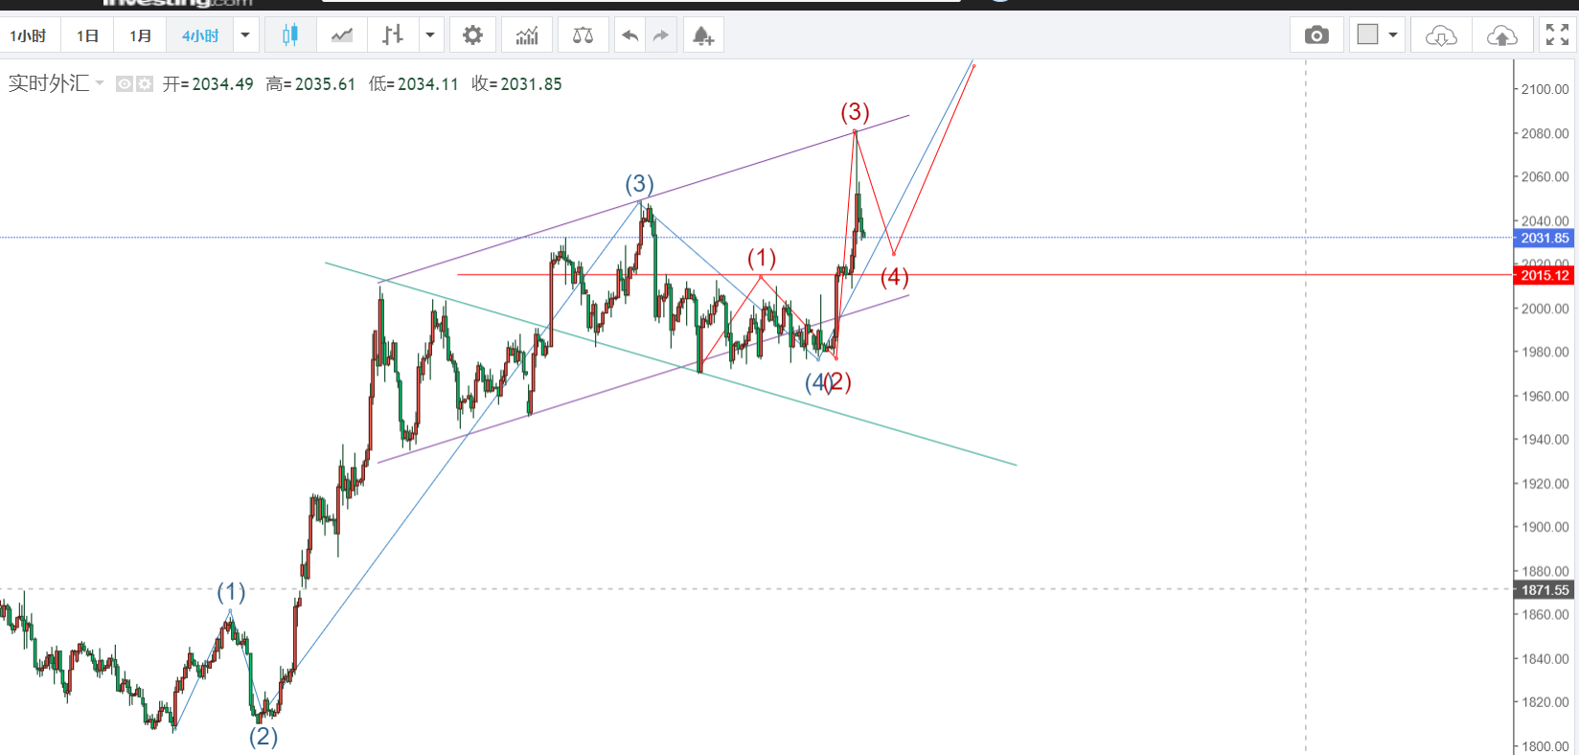
Task: Redo the chart action
Action: pos(661,35)
